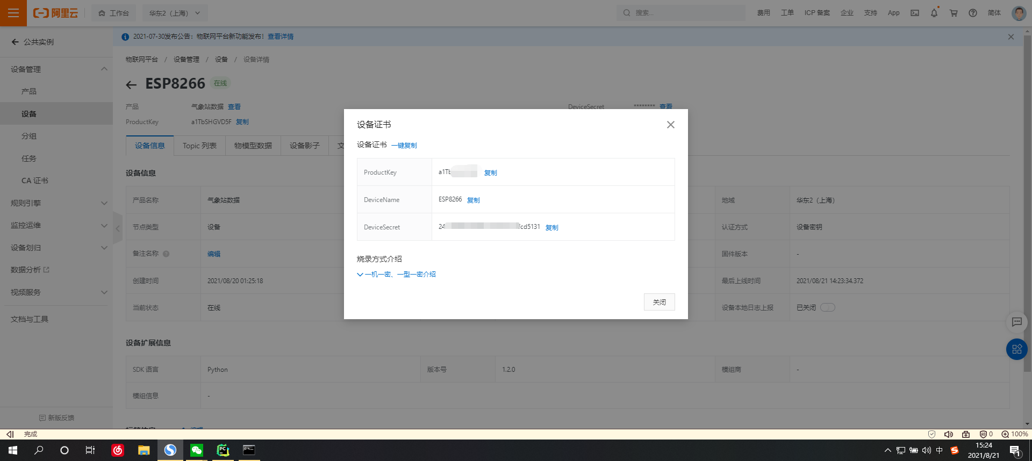Open the notifications bell
The image size is (1032, 461).
934,13
